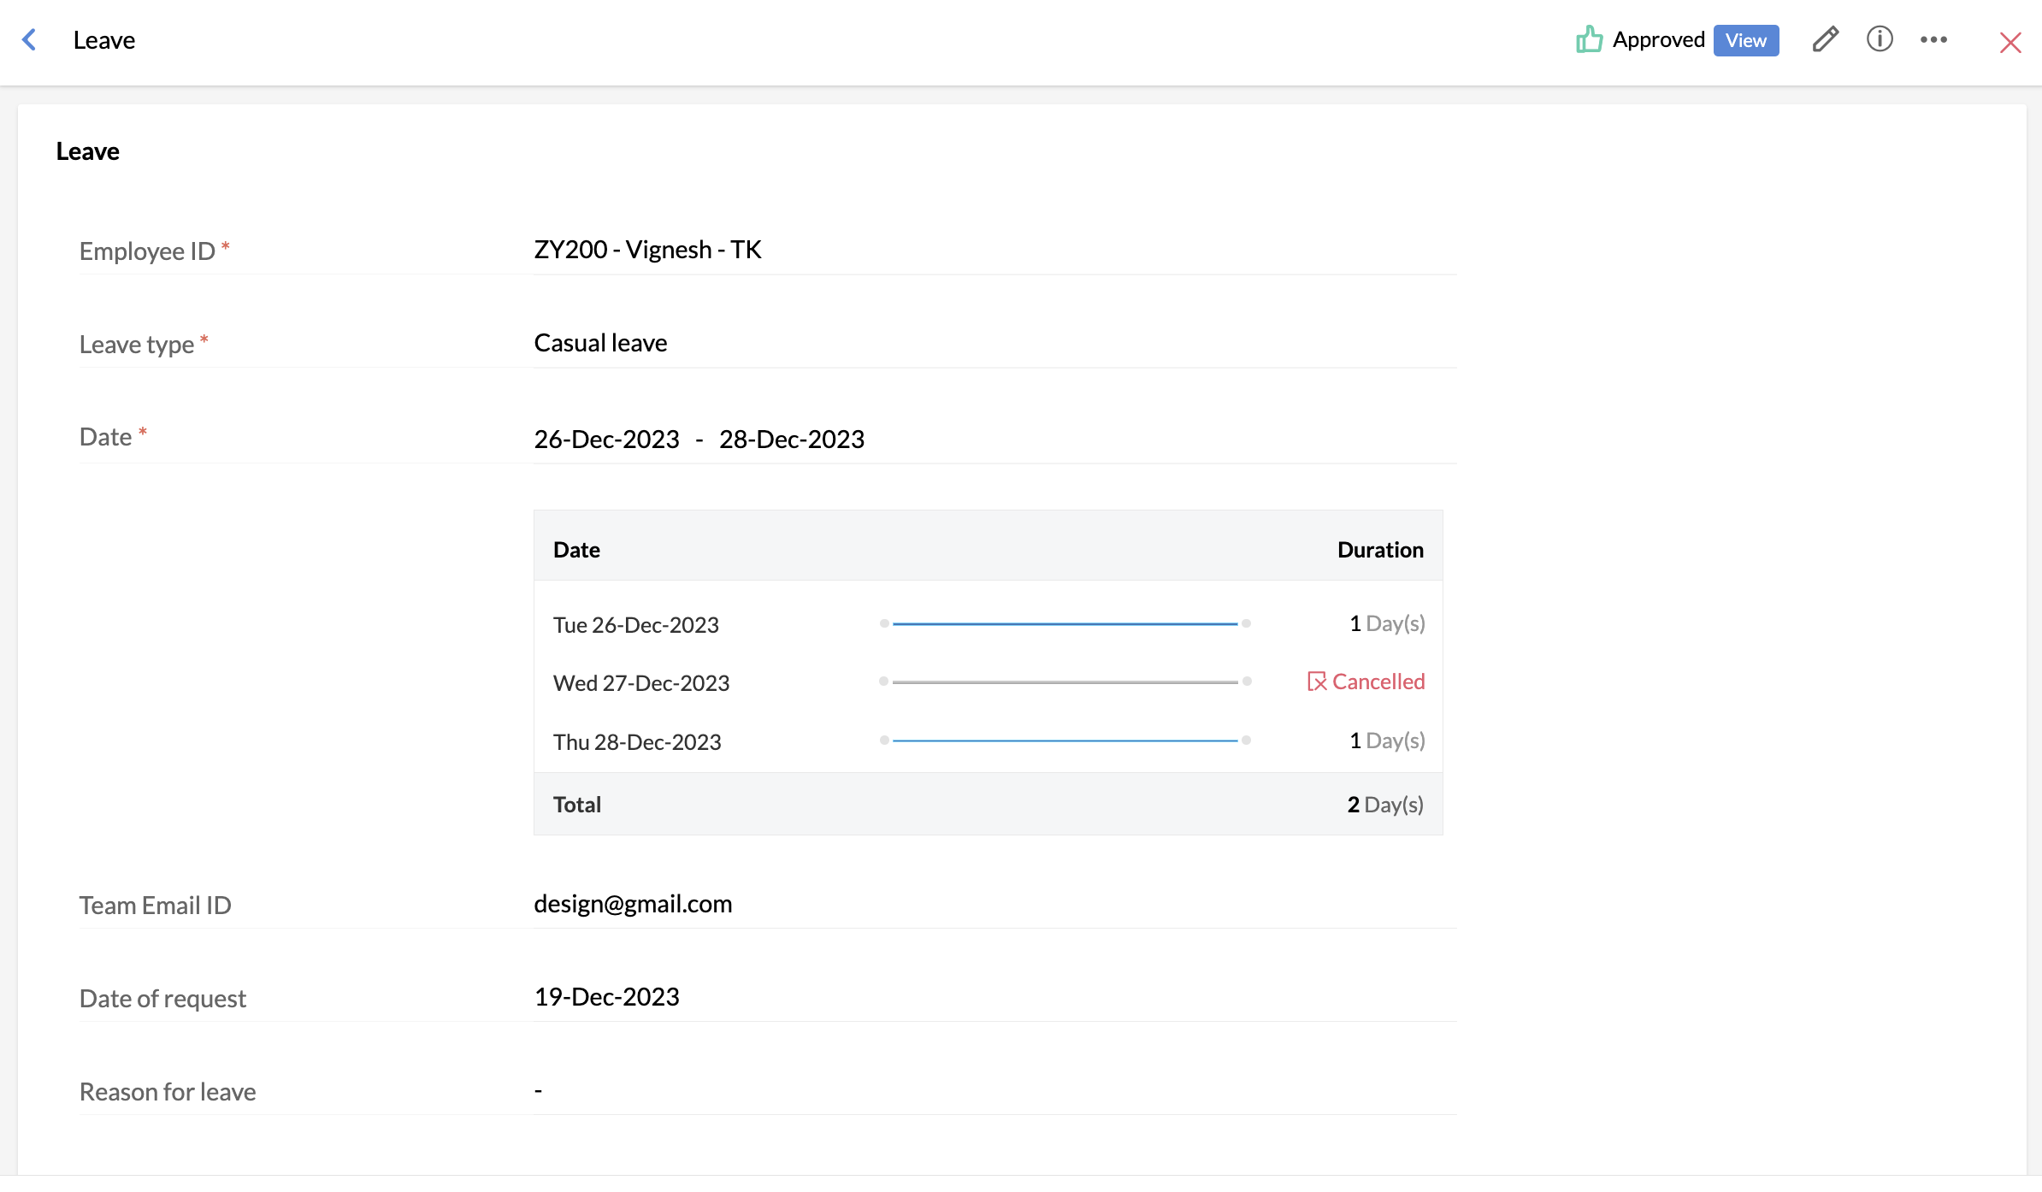
Task: Click the Thu 28-Dec-2023 duration slider line
Action: 1065,741
